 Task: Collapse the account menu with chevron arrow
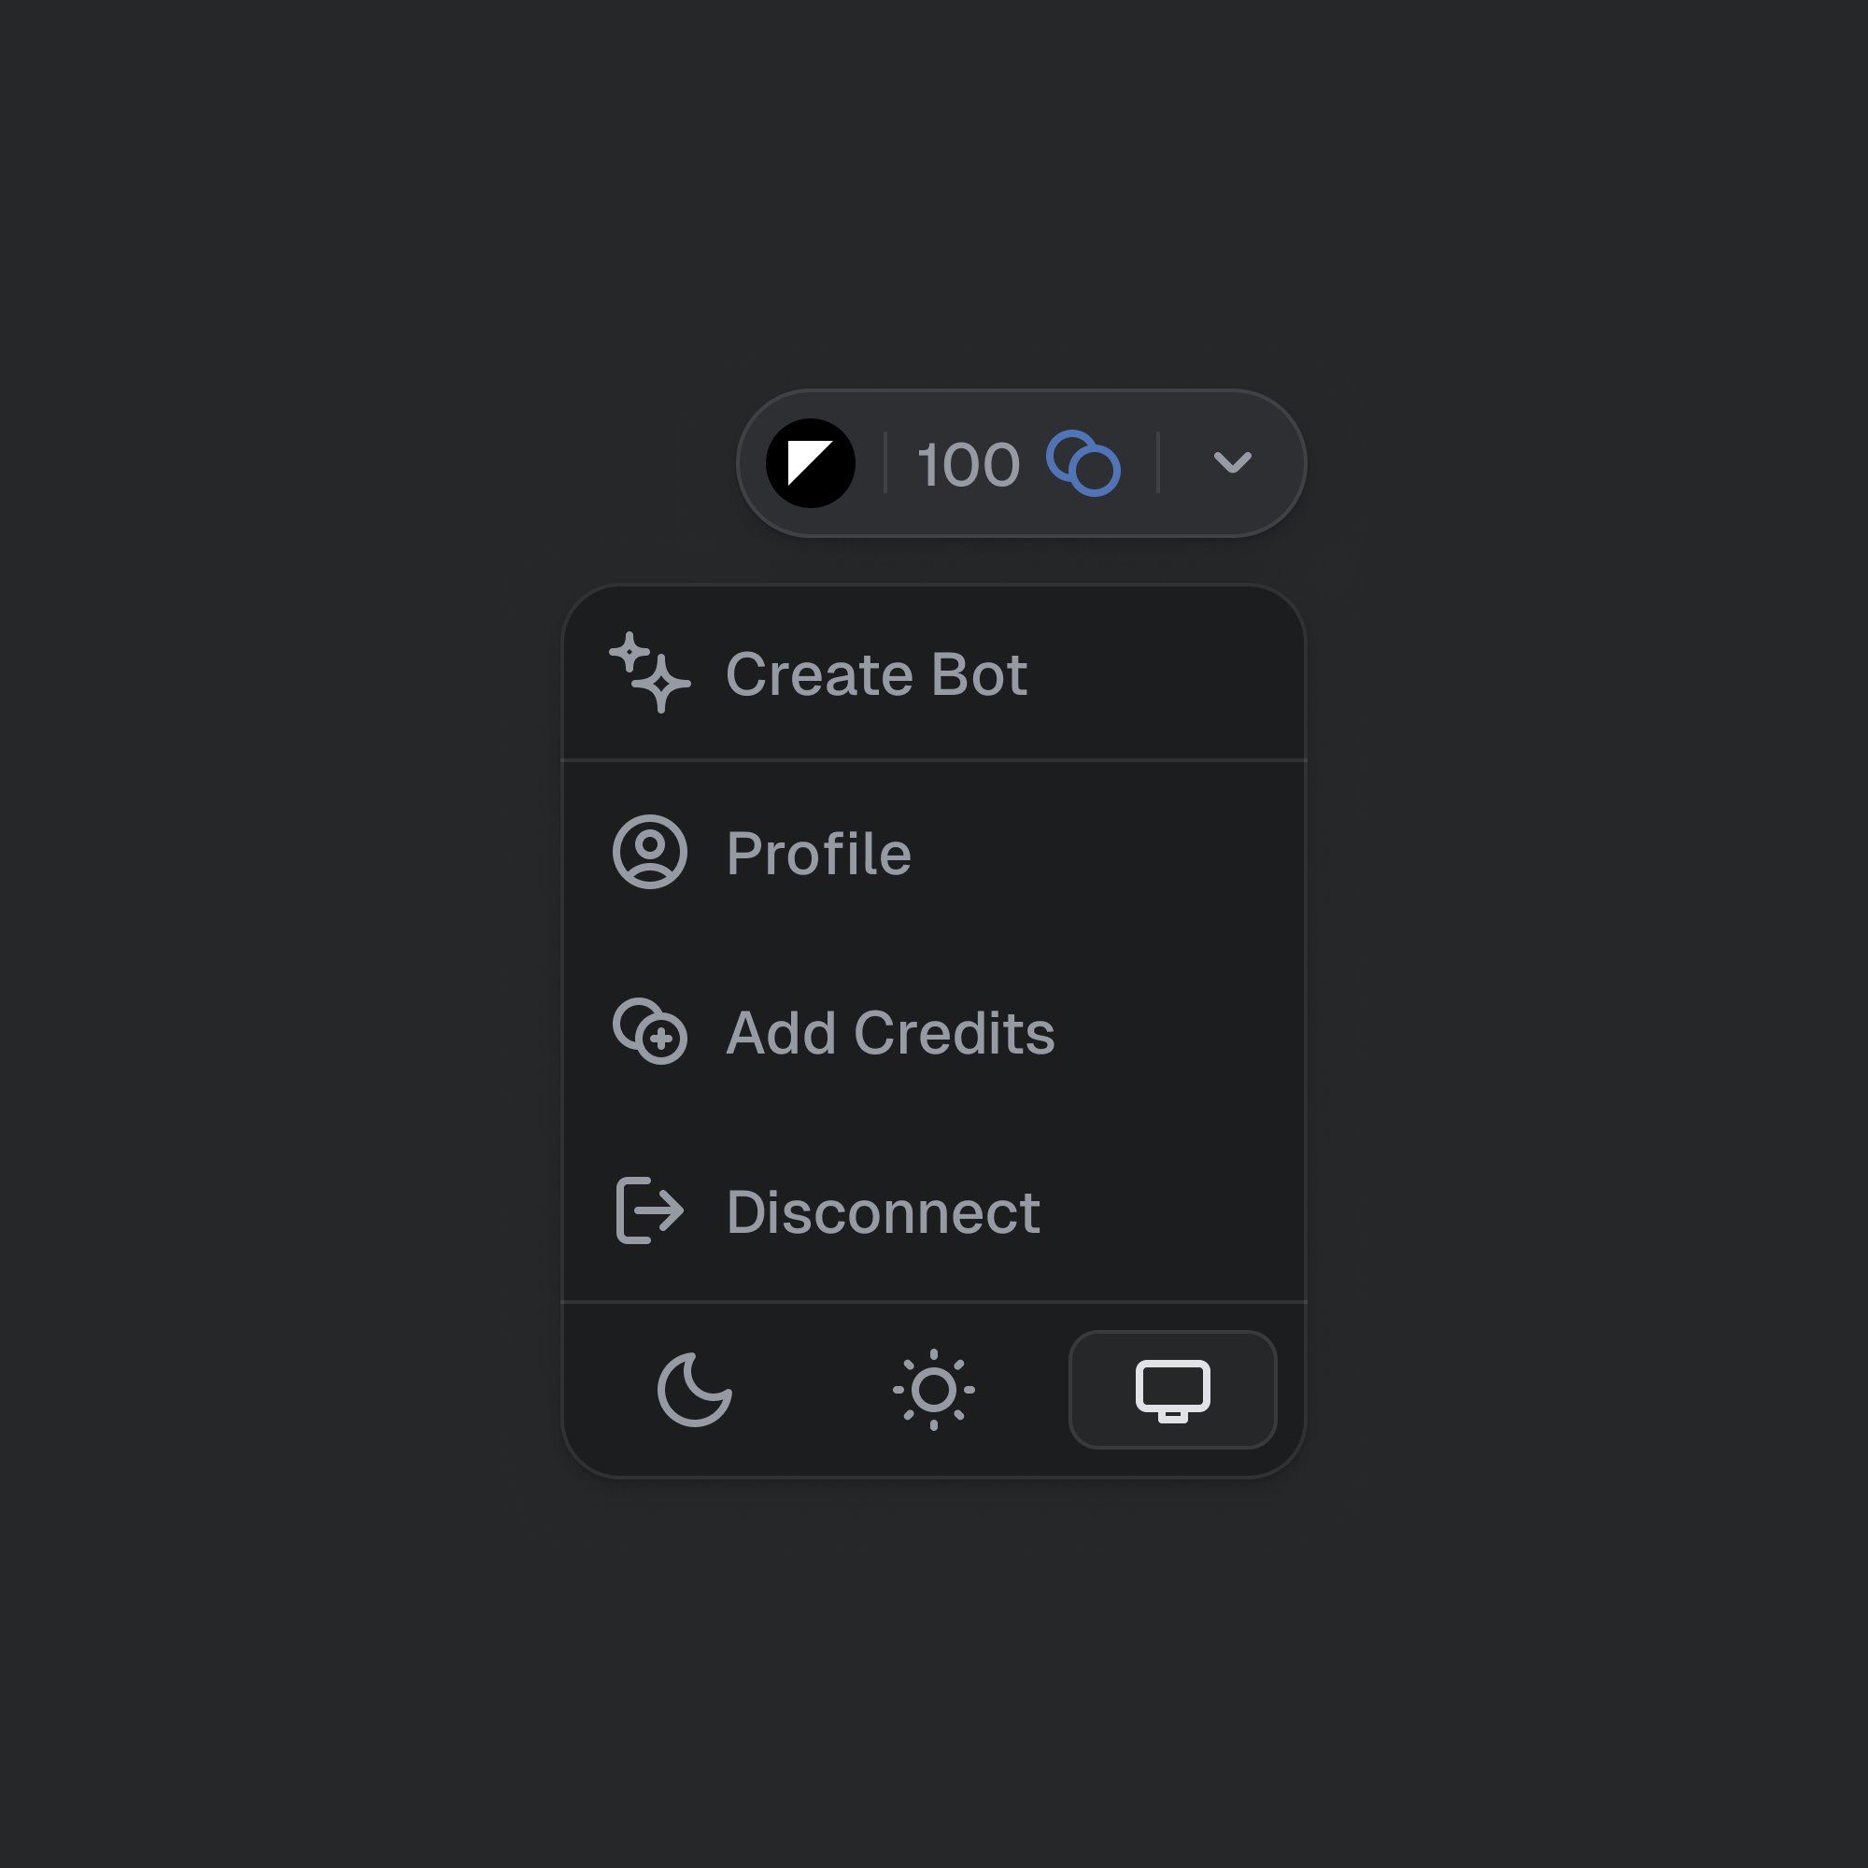(1232, 463)
